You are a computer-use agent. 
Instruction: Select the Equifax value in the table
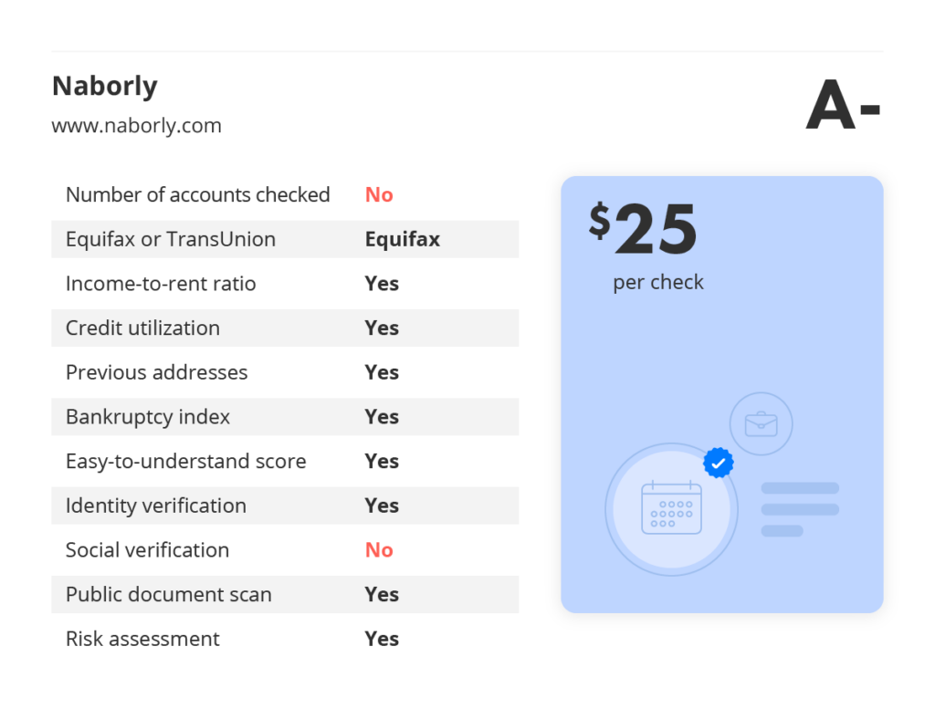pyautogui.click(x=403, y=239)
